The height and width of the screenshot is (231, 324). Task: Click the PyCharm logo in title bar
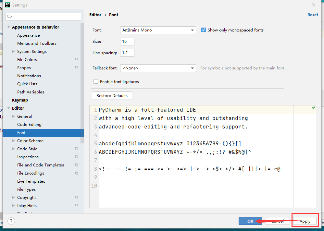click(x=7, y=5)
